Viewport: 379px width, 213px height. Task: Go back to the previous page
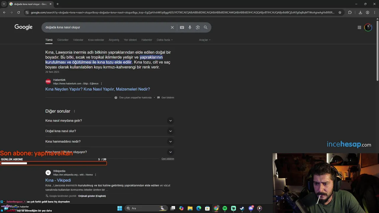pos(4,12)
